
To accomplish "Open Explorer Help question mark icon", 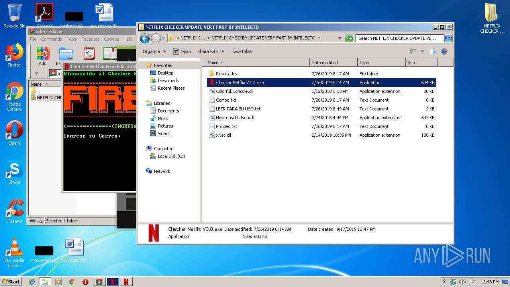I will (444, 51).
